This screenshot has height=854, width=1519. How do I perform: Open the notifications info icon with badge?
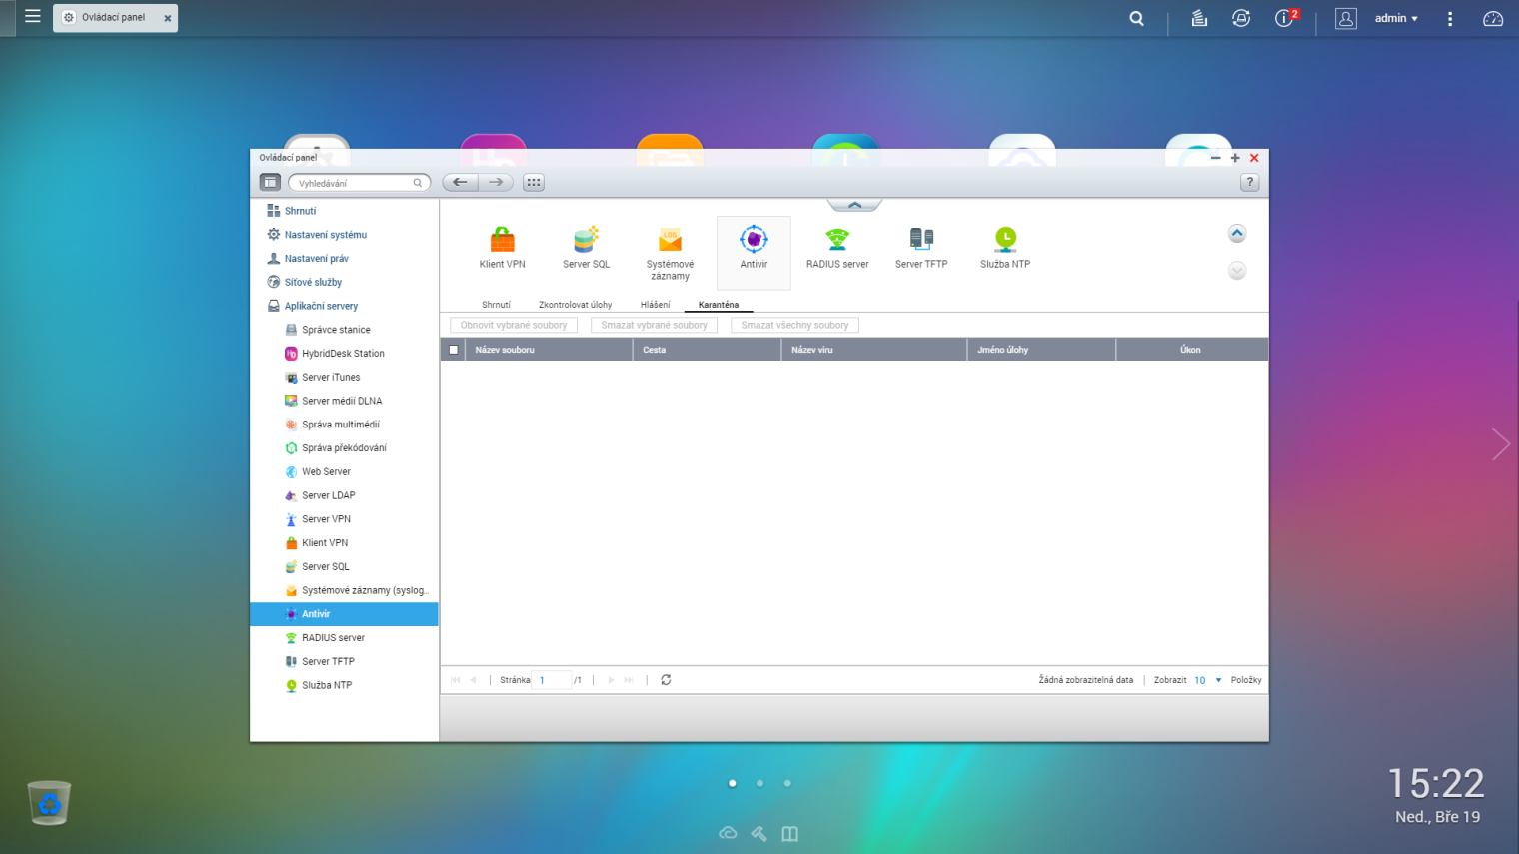click(1285, 18)
